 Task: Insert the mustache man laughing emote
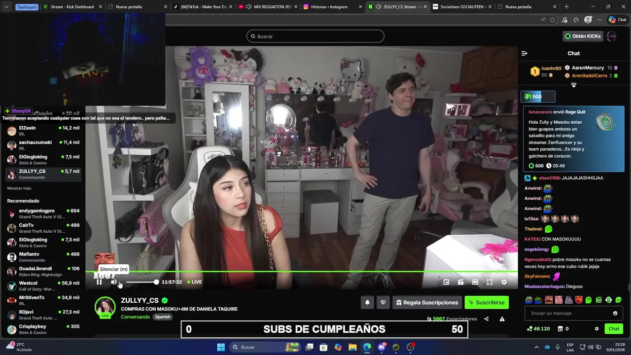pyautogui.click(x=549, y=300)
